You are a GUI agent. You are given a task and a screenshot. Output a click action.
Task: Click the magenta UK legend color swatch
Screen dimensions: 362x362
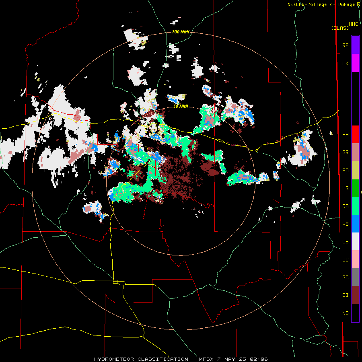click(355, 63)
